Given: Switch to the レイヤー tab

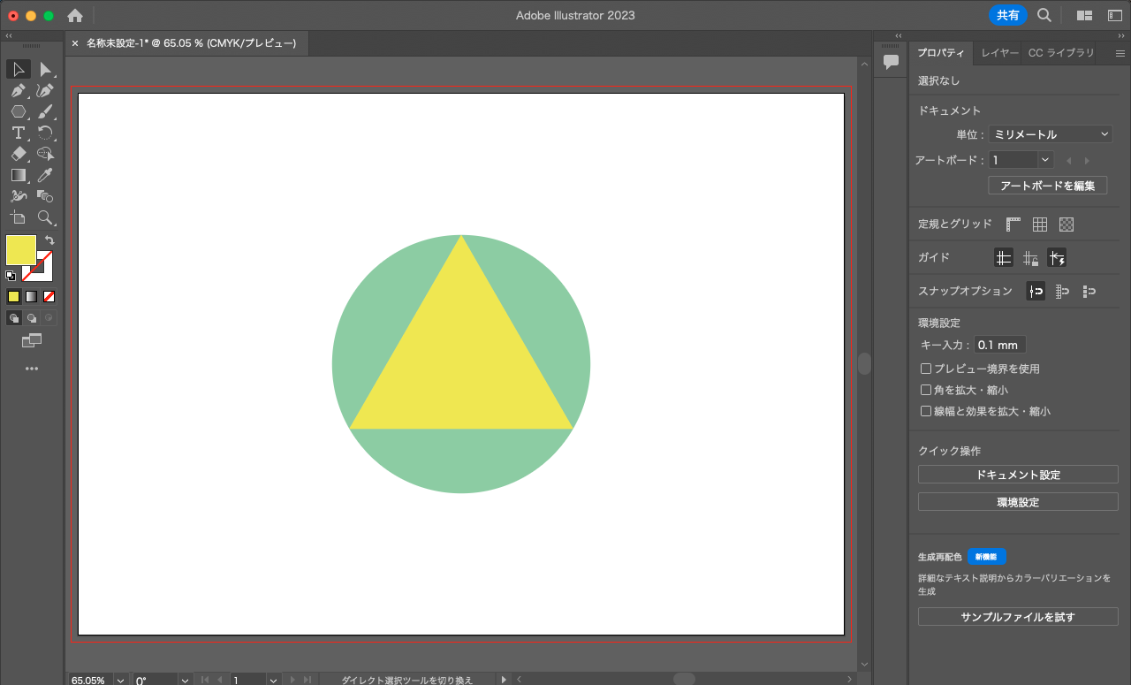Looking at the screenshot, I should [999, 53].
